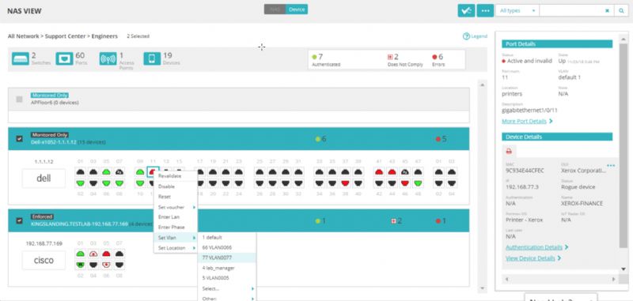The width and height of the screenshot is (633, 301).
Task: Open the Legend help icon
Action: point(466,36)
